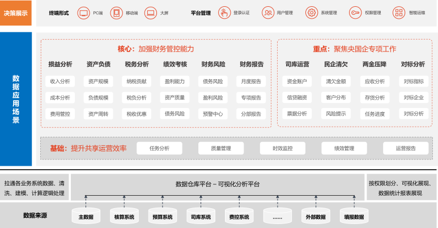The image size is (438, 228).
Task: Open the 填报数据 database cylinder
Action: tap(354, 216)
